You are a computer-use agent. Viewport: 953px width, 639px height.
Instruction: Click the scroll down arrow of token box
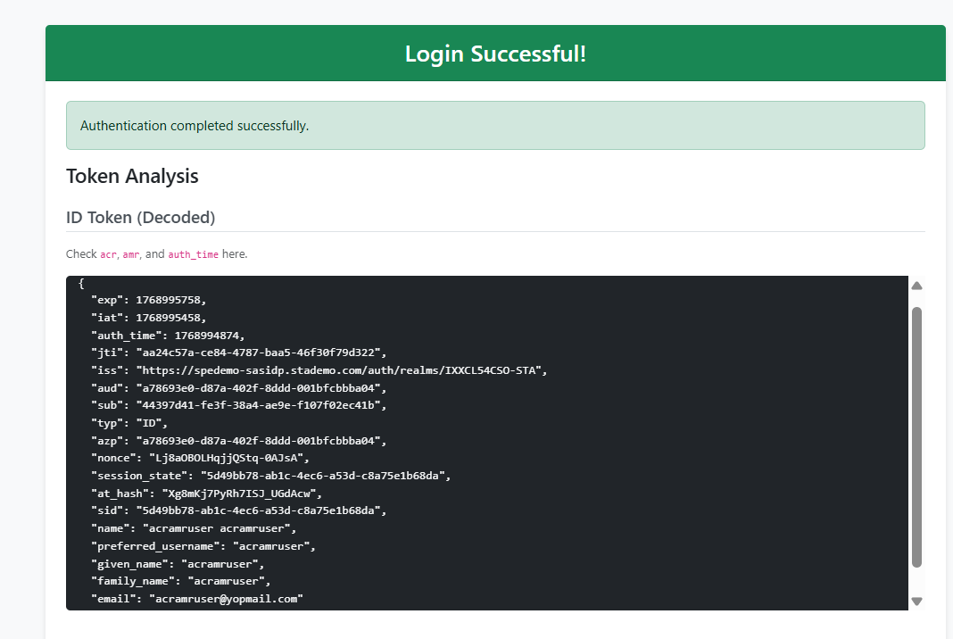[916, 601]
